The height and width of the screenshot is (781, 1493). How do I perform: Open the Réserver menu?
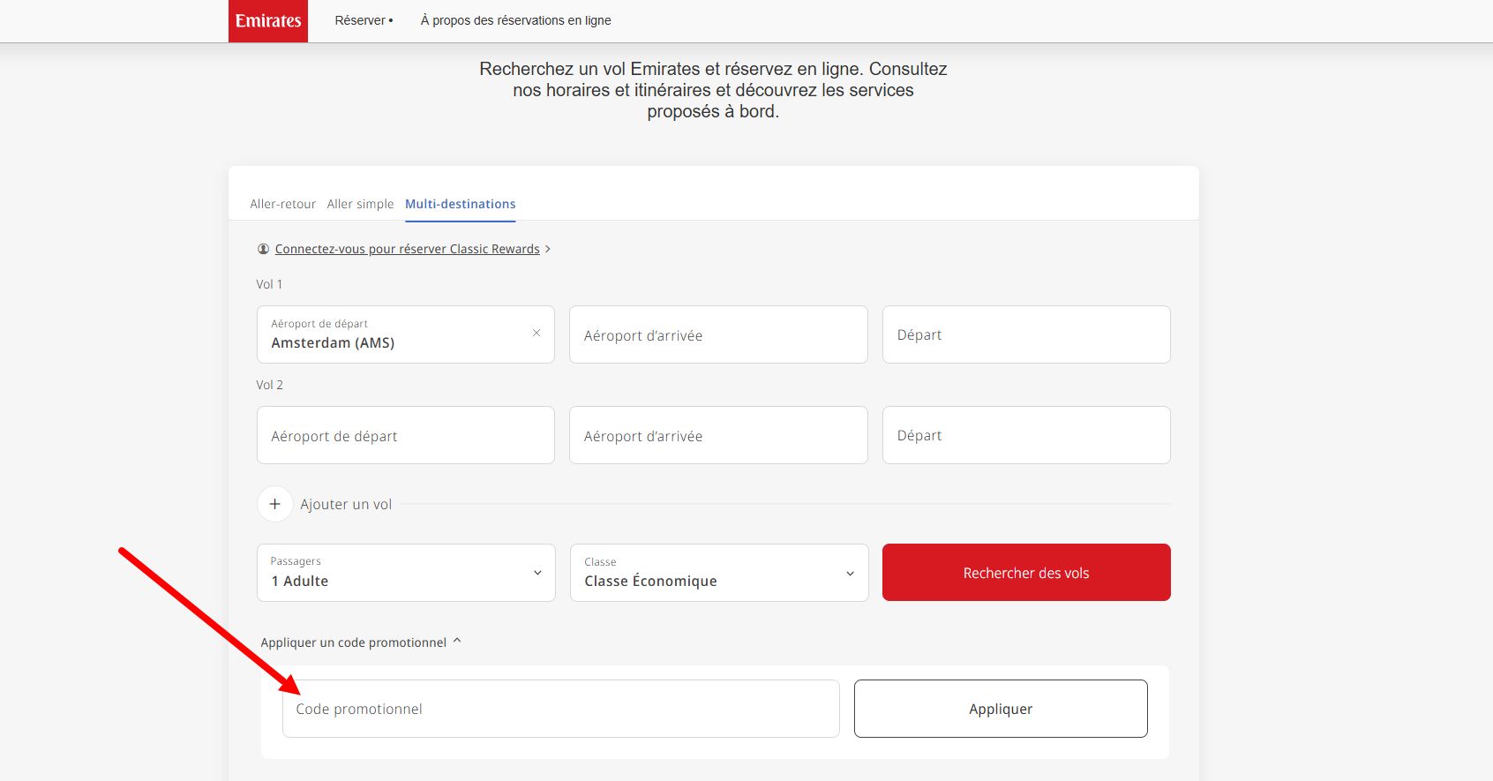tap(364, 20)
